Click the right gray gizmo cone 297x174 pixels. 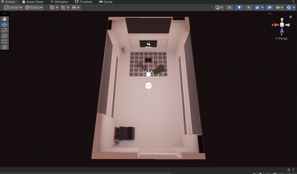coord(287,25)
